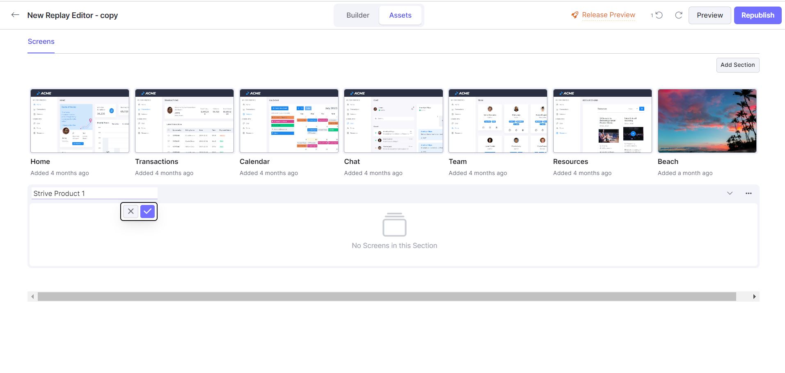785x373 pixels.
Task: Click the Team screen label
Action: coord(458,161)
